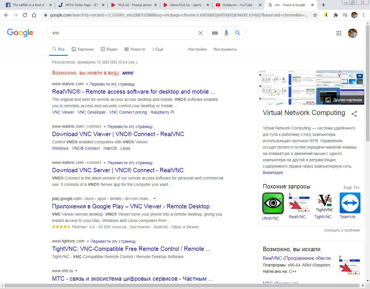Image resolution: width=370 pixels, height=289 pixels.
Task: Focus the browser address bar
Action: [x=179, y=15]
